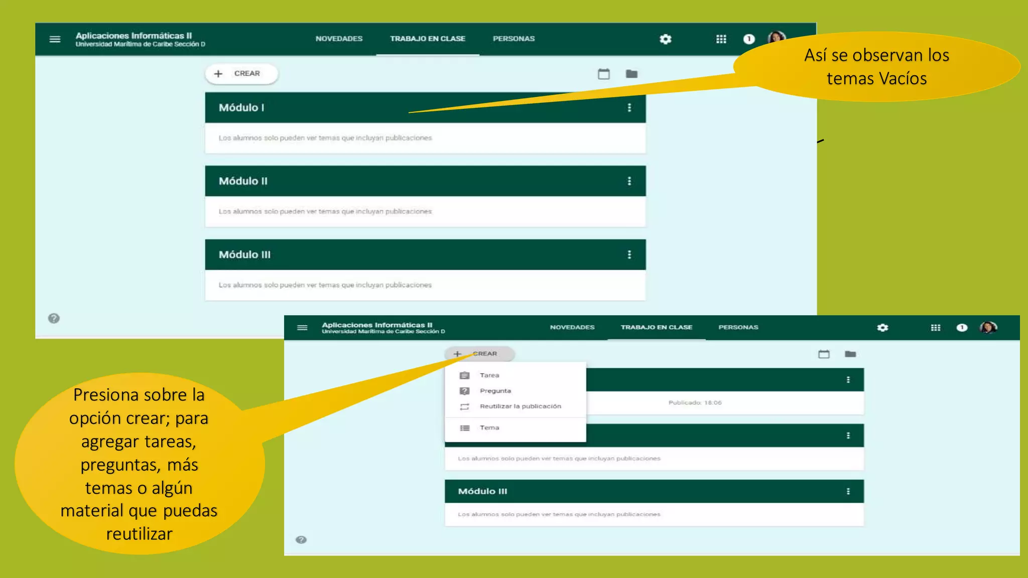Open three-dot menu for Módulo I

629,108
